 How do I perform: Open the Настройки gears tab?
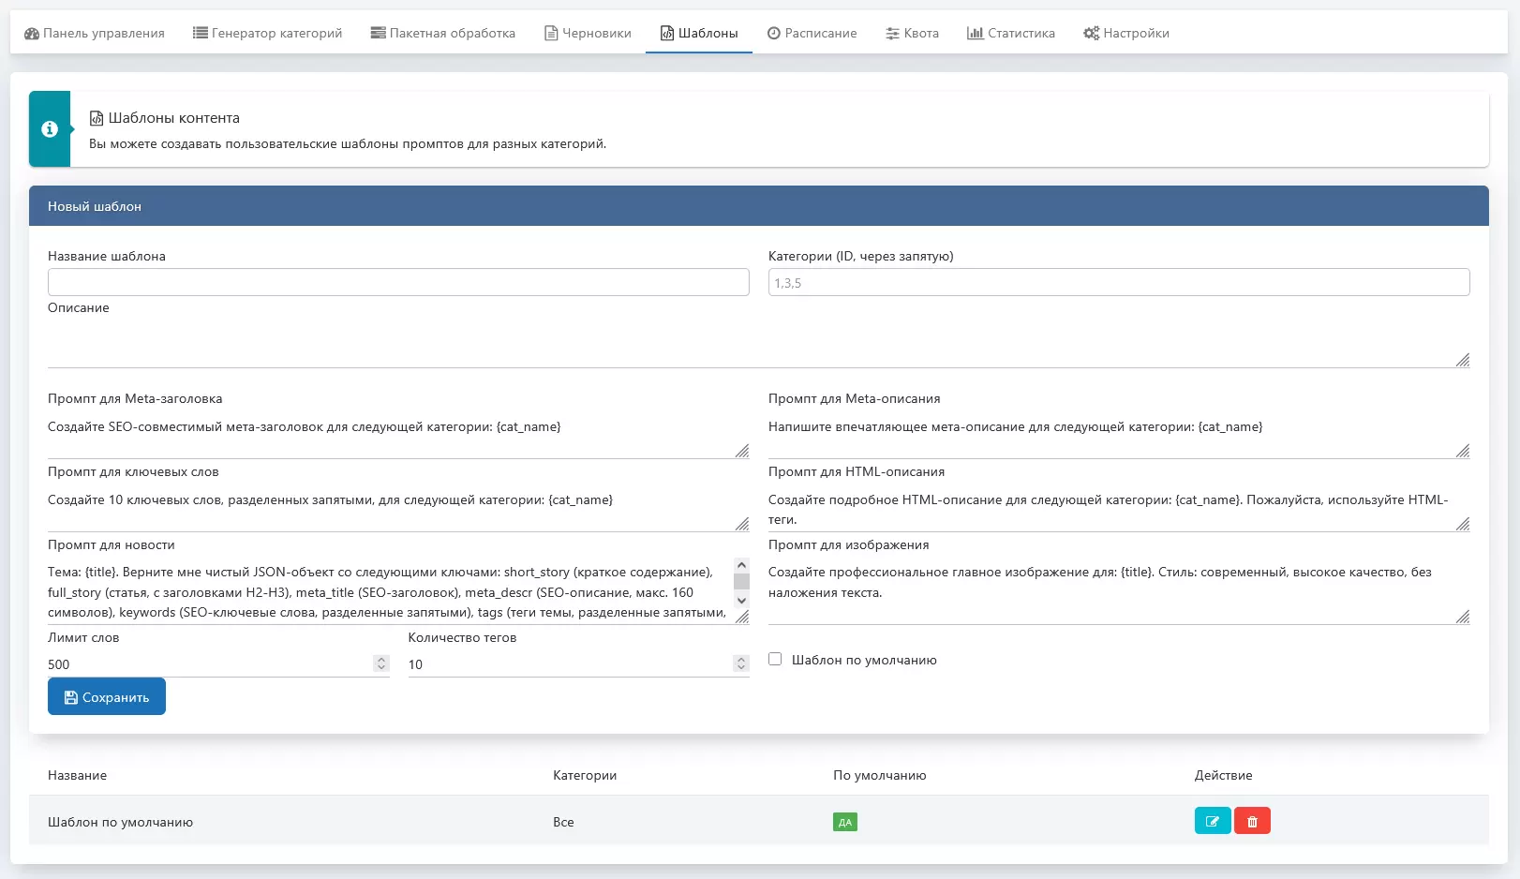(1125, 33)
